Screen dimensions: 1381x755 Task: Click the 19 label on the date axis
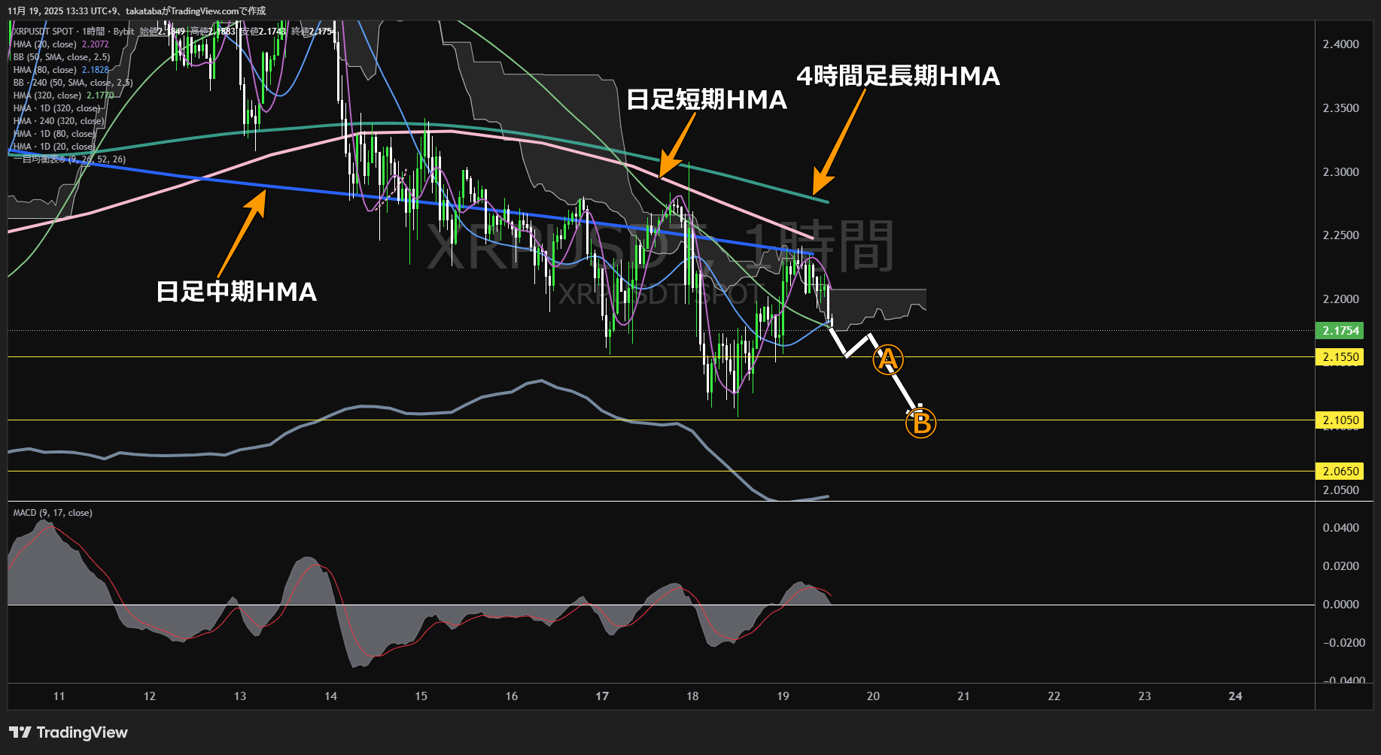click(783, 696)
